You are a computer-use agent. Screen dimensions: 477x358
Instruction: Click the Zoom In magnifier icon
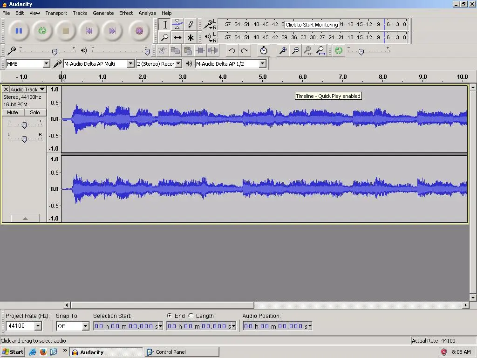pos(283,50)
